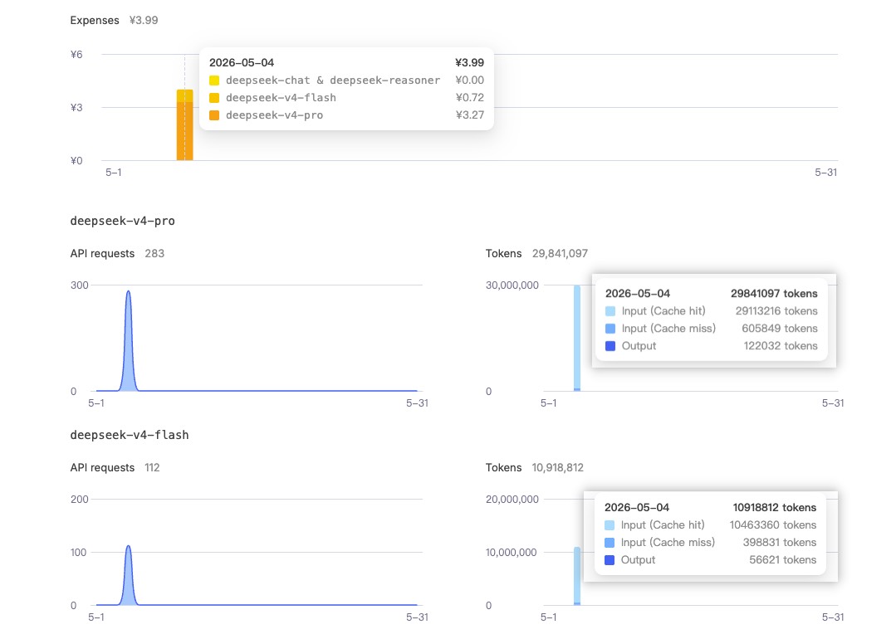Screen dimensions: 896x639
Task: Click the API requests 112 count
Action: [152, 468]
